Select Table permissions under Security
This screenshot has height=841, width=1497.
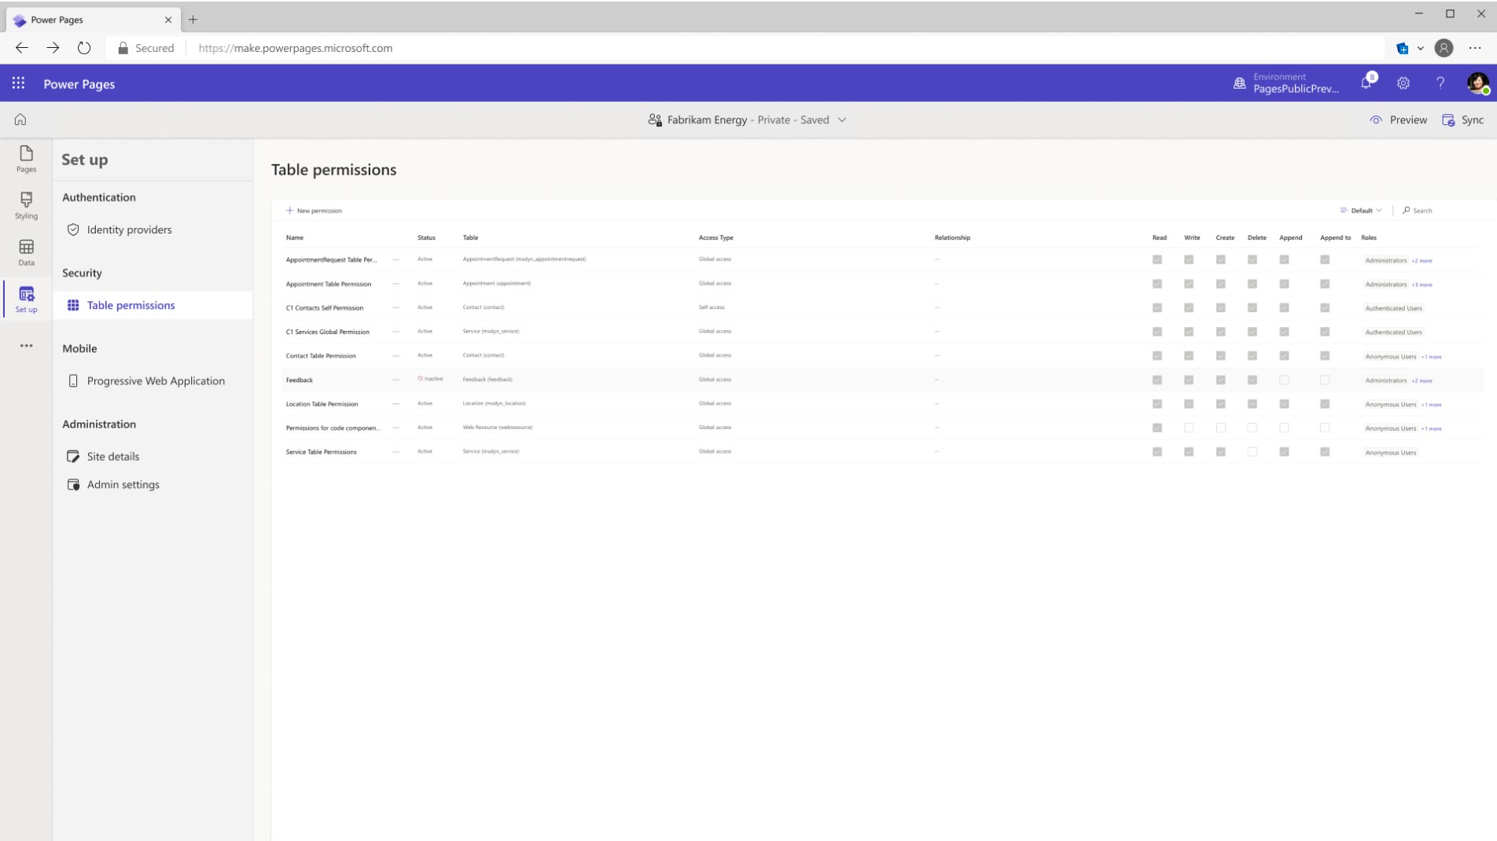coord(131,305)
